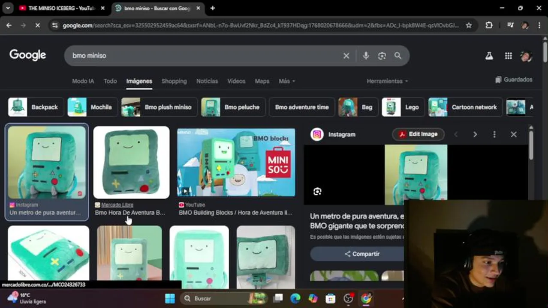This screenshot has height=308, width=548.
Task: Open BMO Building Blocks YouTube result thumbnail
Action: 236,163
